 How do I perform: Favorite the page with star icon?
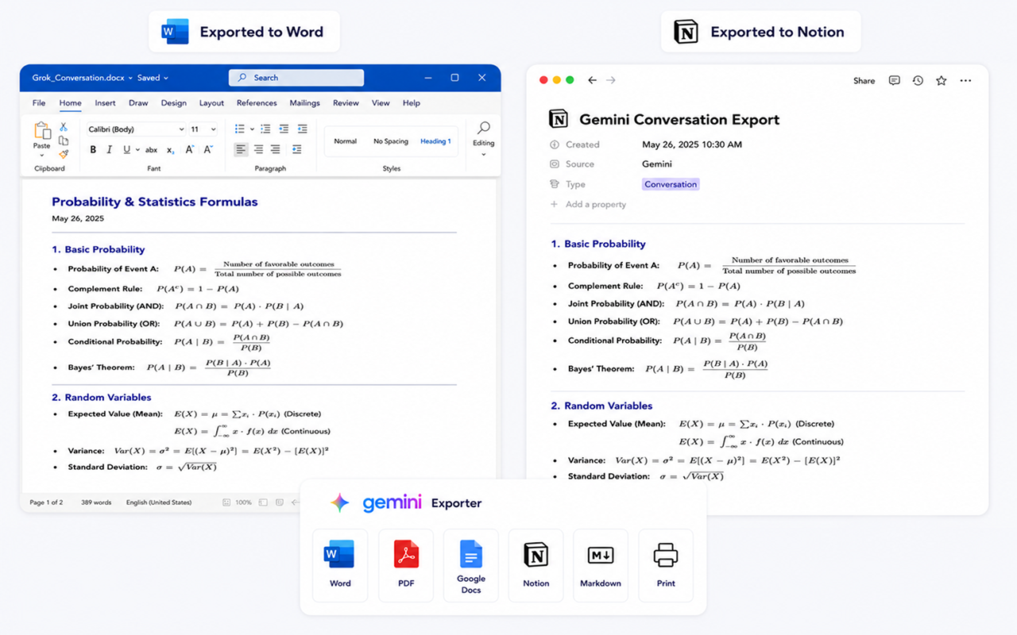click(941, 80)
